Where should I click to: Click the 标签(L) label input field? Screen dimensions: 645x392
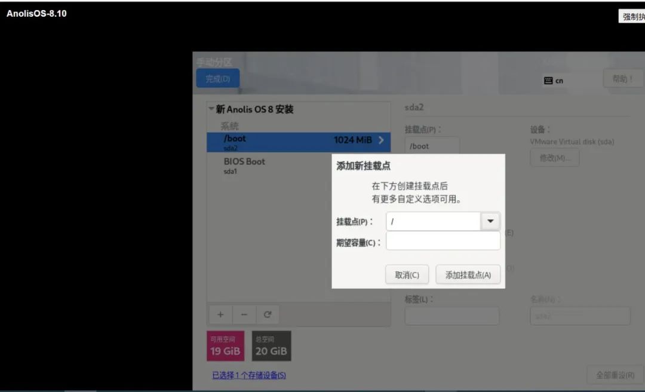click(451, 316)
